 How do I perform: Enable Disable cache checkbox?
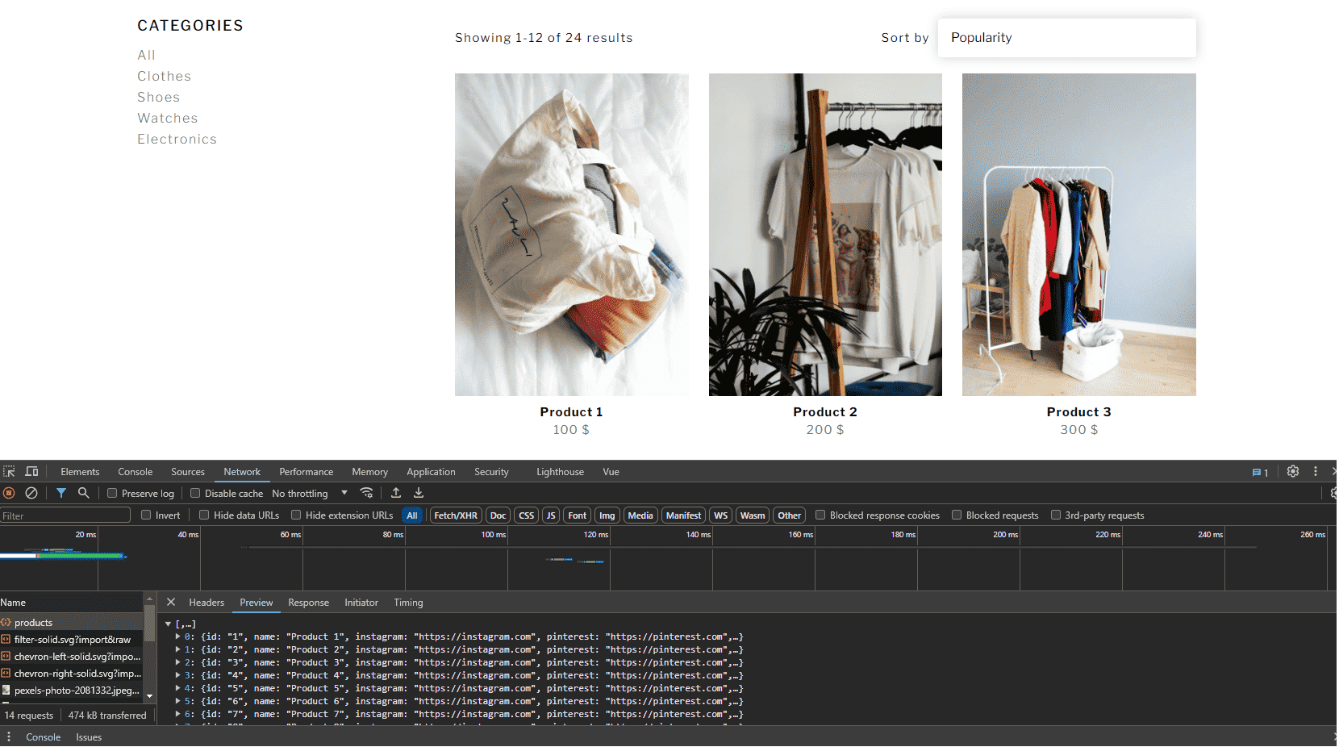point(195,493)
